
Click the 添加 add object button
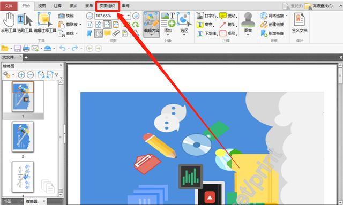pos(168,24)
